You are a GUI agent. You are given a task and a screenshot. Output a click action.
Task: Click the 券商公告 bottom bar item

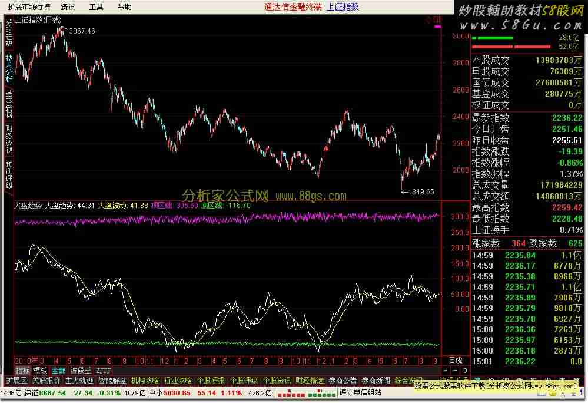[343, 381]
